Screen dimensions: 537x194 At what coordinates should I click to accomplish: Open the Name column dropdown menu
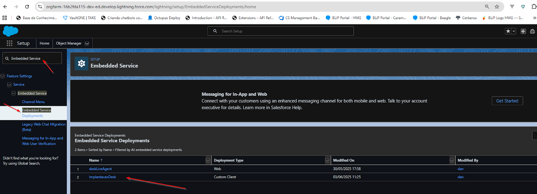[x=208, y=160]
